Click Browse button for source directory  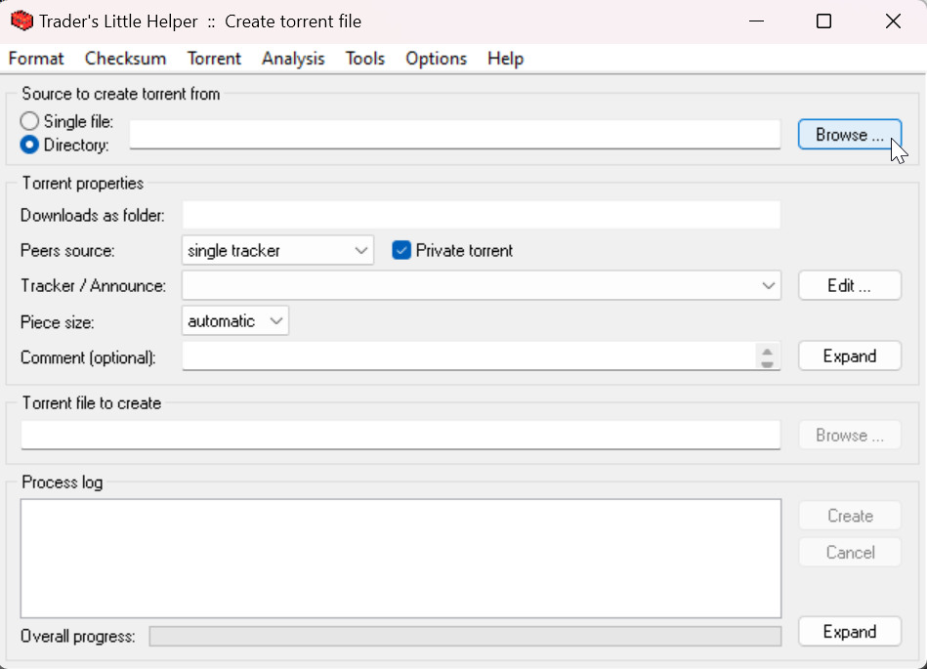pyautogui.click(x=849, y=135)
